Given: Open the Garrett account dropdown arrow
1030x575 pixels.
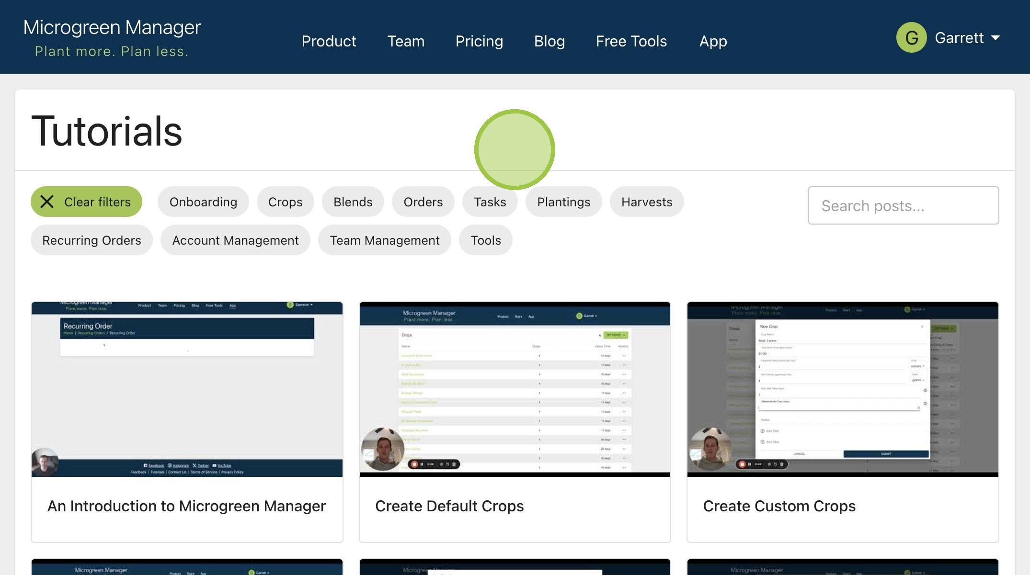Looking at the screenshot, I should pyautogui.click(x=996, y=38).
